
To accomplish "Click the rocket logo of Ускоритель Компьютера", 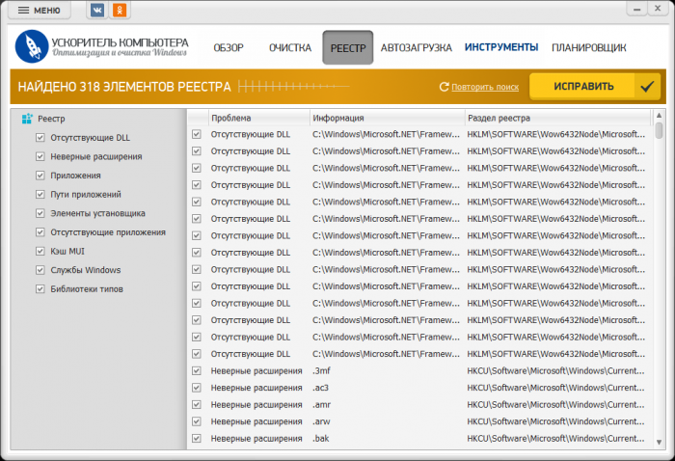I will pyautogui.click(x=32, y=47).
